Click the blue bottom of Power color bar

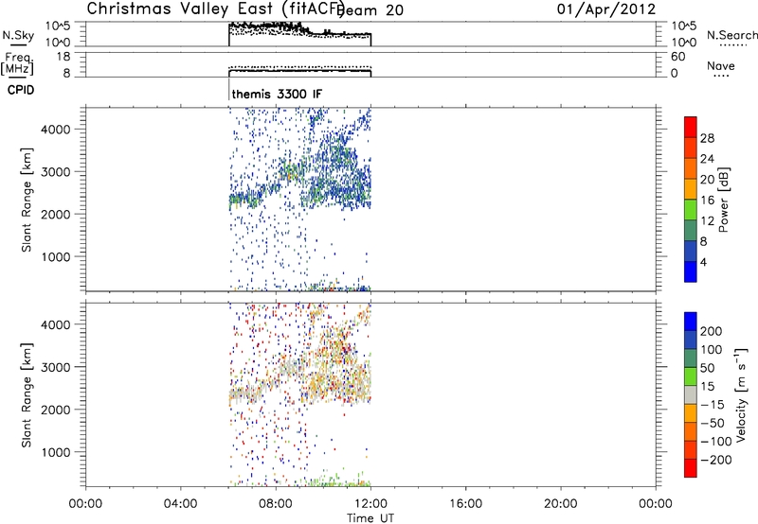691,271
